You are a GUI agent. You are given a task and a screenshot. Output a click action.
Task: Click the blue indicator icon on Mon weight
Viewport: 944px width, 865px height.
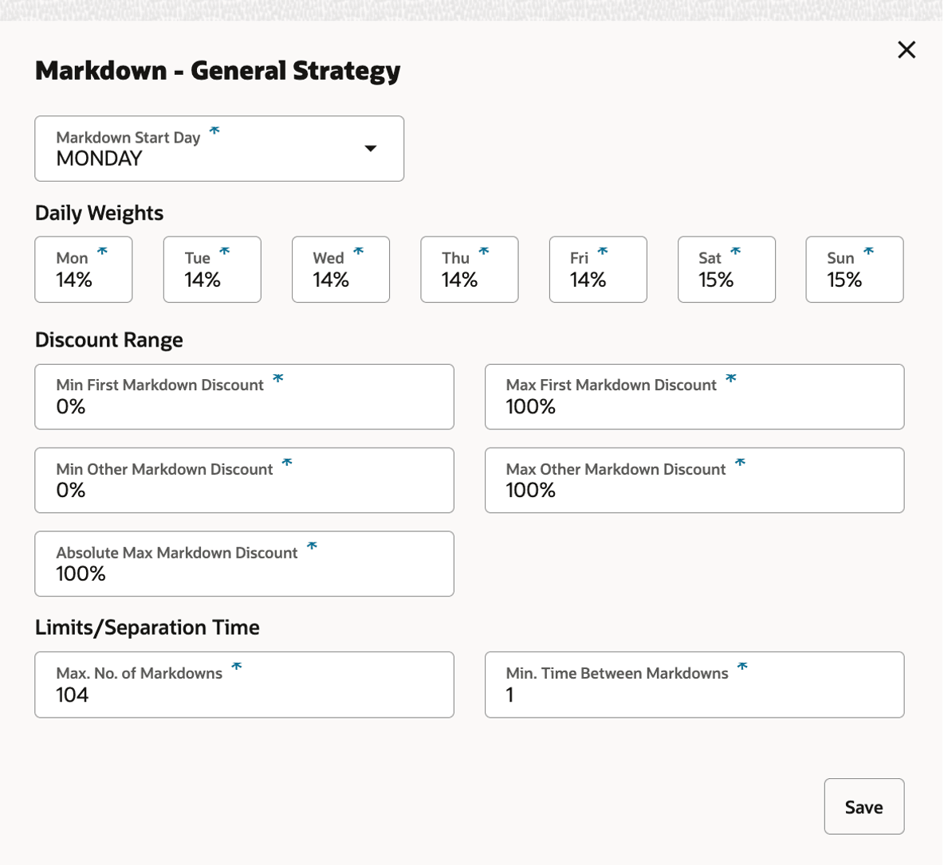(102, 251)
